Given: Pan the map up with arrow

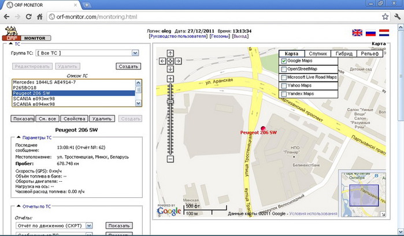Looking at the screenshot, I should pos(170,53).
